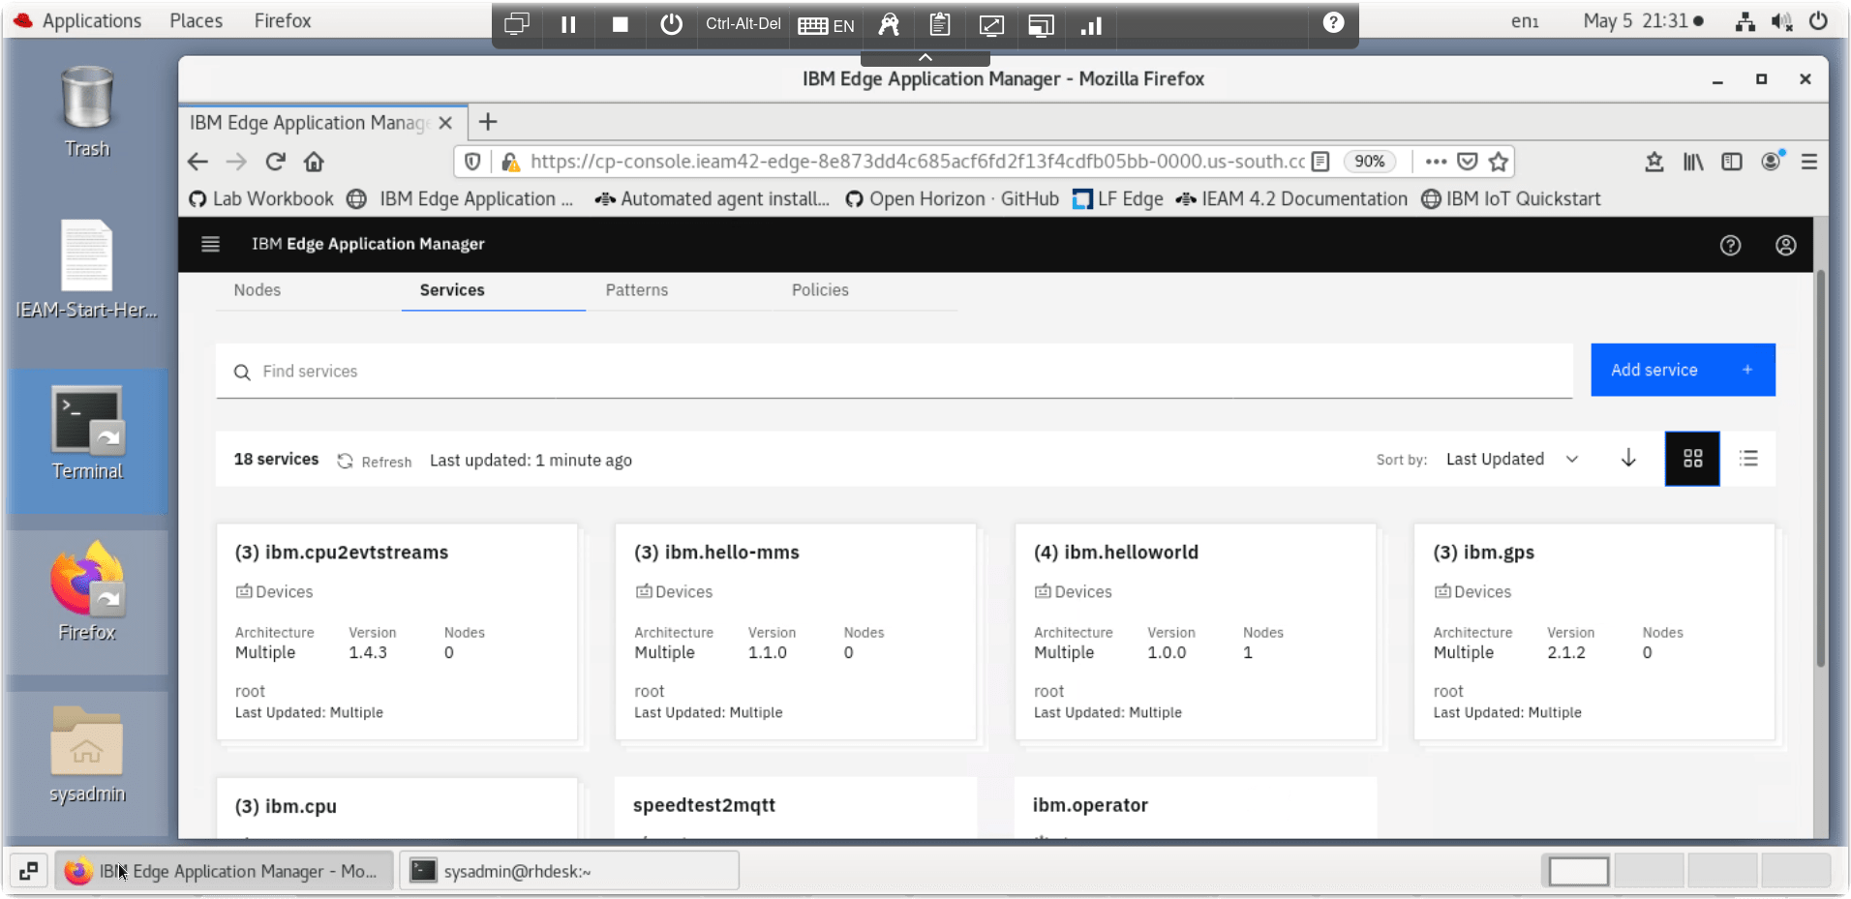Click the stop button in remote toolbar
Viewport: 1851px width, 899px height.
tap(621, 24)
